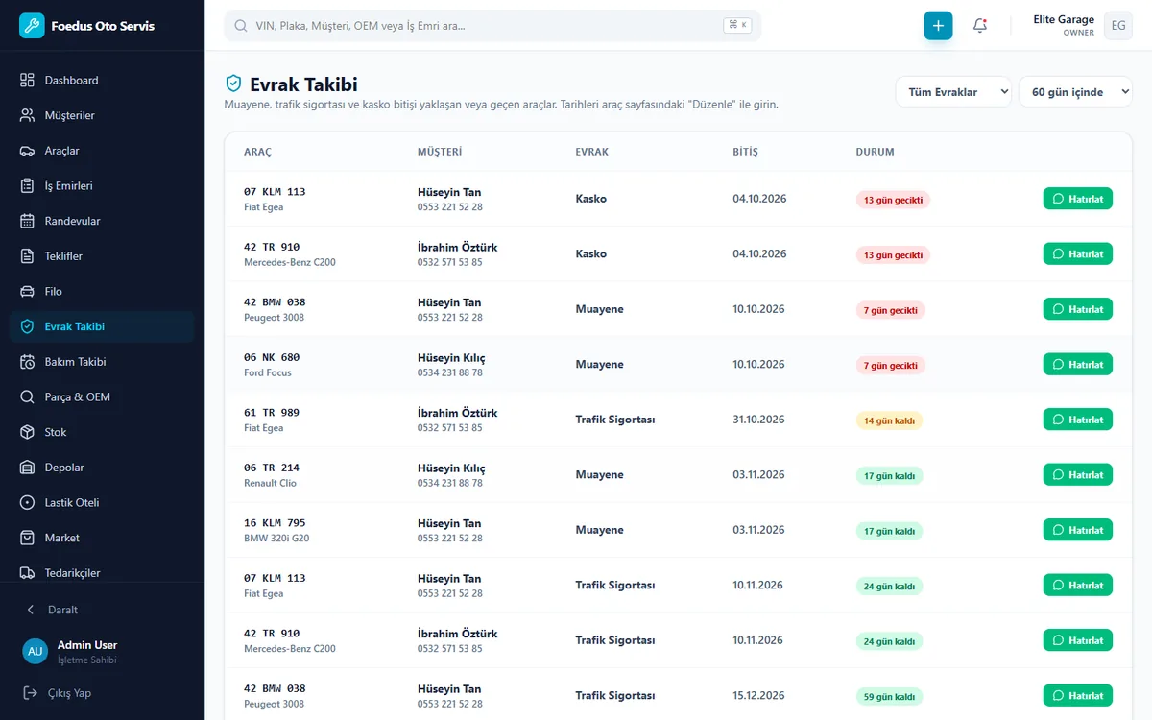Click the BİTİŞ column header

coord(745,152)
